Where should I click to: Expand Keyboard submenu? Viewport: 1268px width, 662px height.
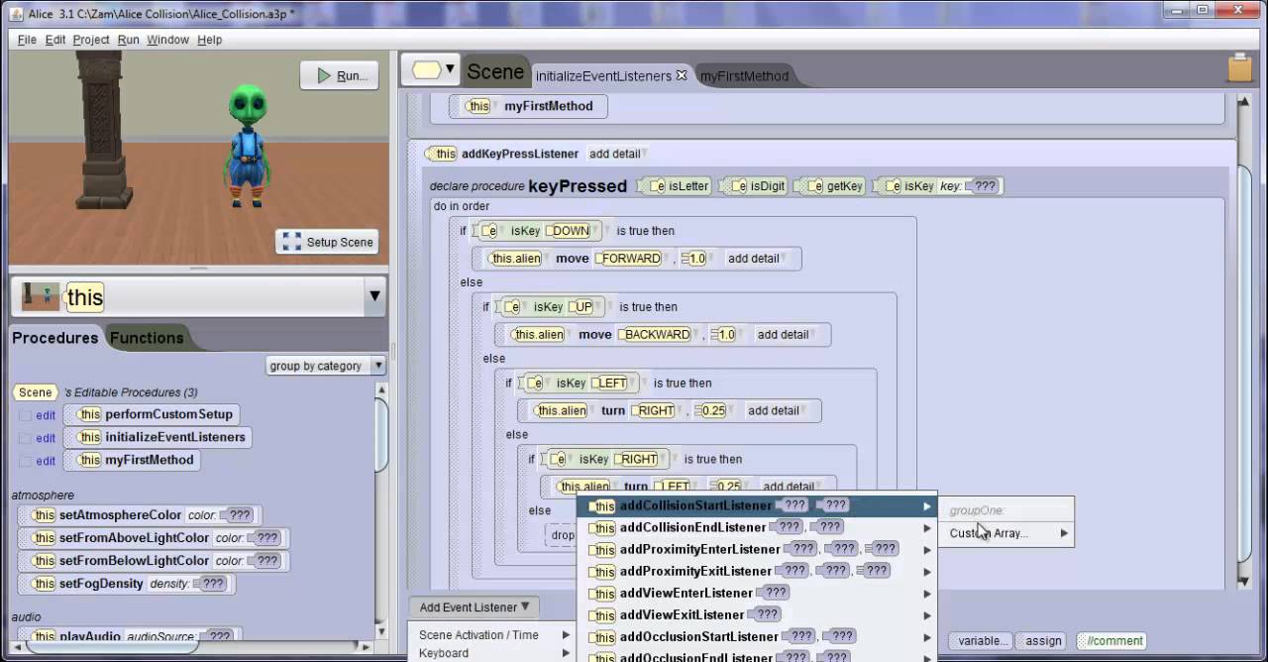tap(493, 653)
